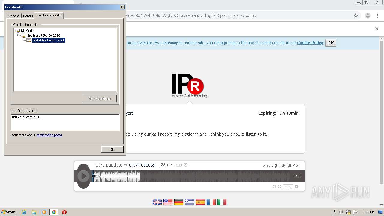384x216 pixels.
Task: Click the 26 Aug 04:00PM timestamp
Action: pos(281,165)
